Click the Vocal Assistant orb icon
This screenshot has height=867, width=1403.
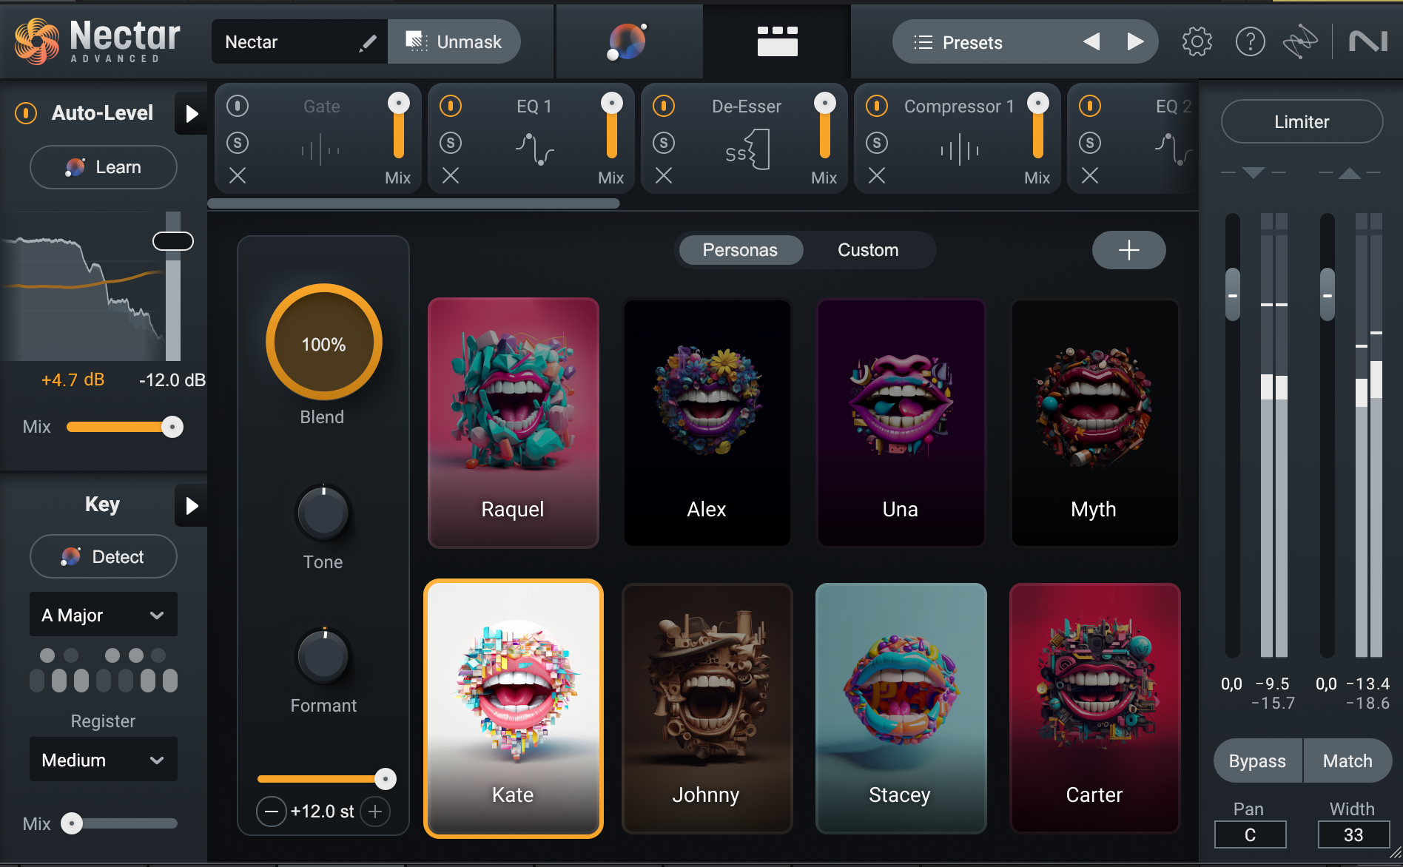[x=627, y=41]
